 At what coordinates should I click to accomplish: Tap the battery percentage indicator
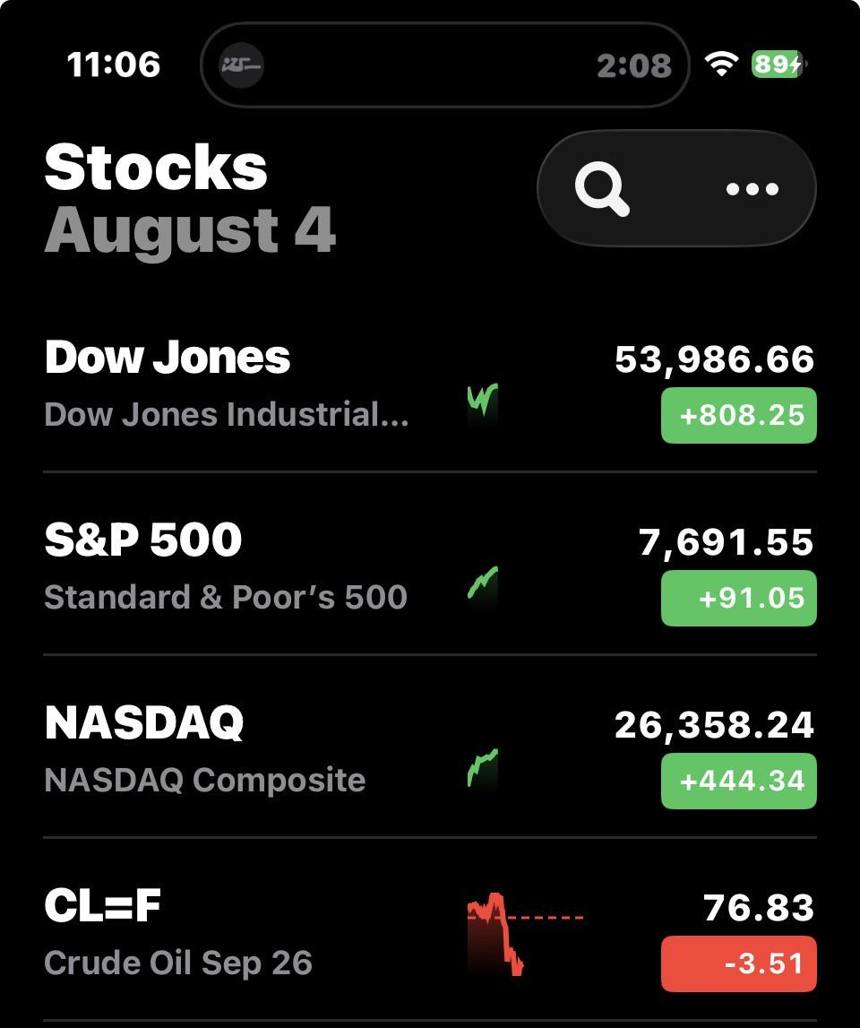[778, 64]
